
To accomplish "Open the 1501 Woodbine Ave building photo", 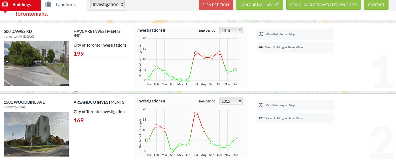I will (x=36, y=134).
